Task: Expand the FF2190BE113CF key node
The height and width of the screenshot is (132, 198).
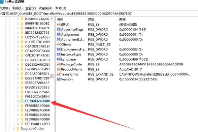Action: pyautogui.click(x=18, y=124)
